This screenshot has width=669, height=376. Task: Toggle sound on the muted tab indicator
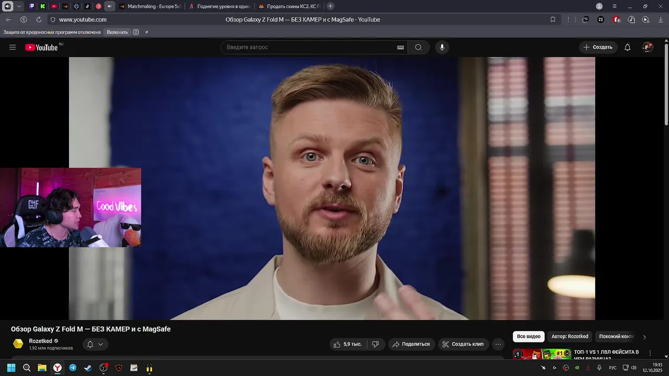pos(109,6)
